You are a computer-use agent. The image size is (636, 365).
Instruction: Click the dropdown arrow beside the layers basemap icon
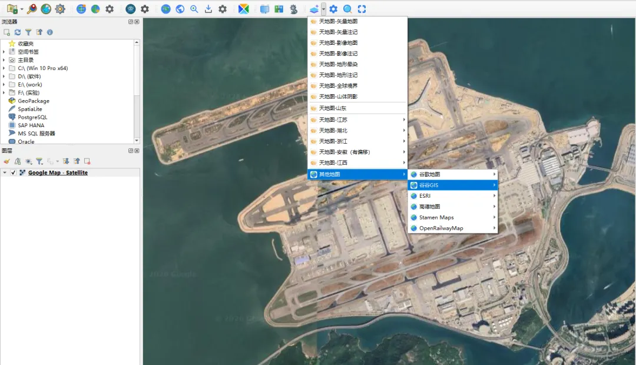tap(323, 9)
